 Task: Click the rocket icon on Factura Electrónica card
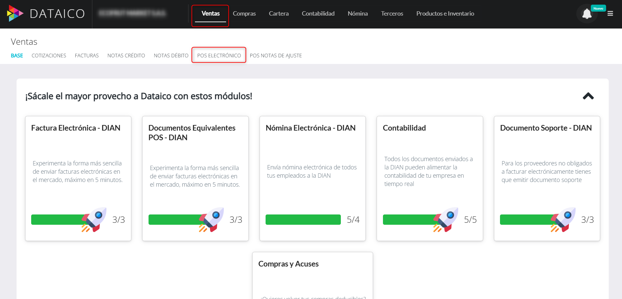94,219
